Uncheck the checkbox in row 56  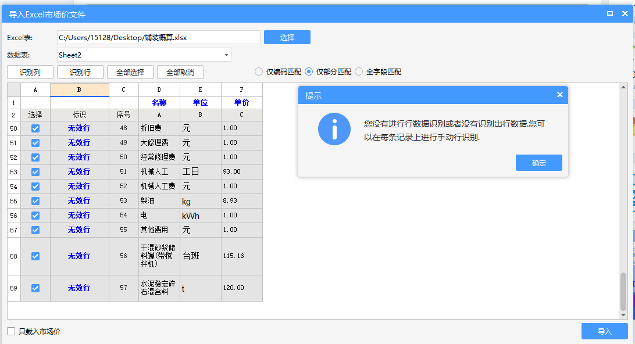coord(35,216)
